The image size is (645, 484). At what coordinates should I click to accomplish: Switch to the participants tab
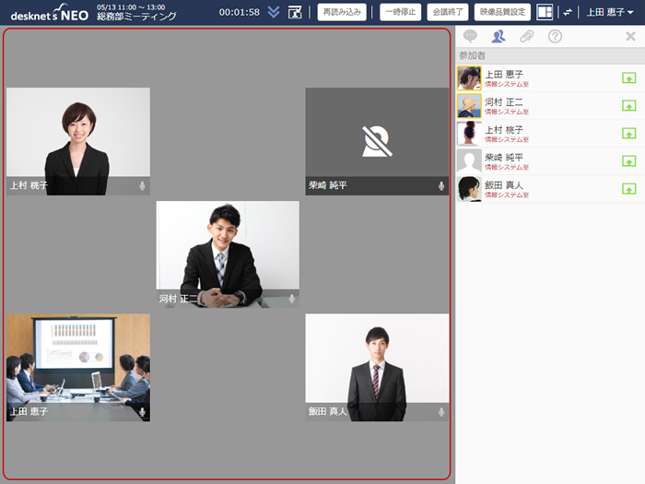click(x=498, y=37)
